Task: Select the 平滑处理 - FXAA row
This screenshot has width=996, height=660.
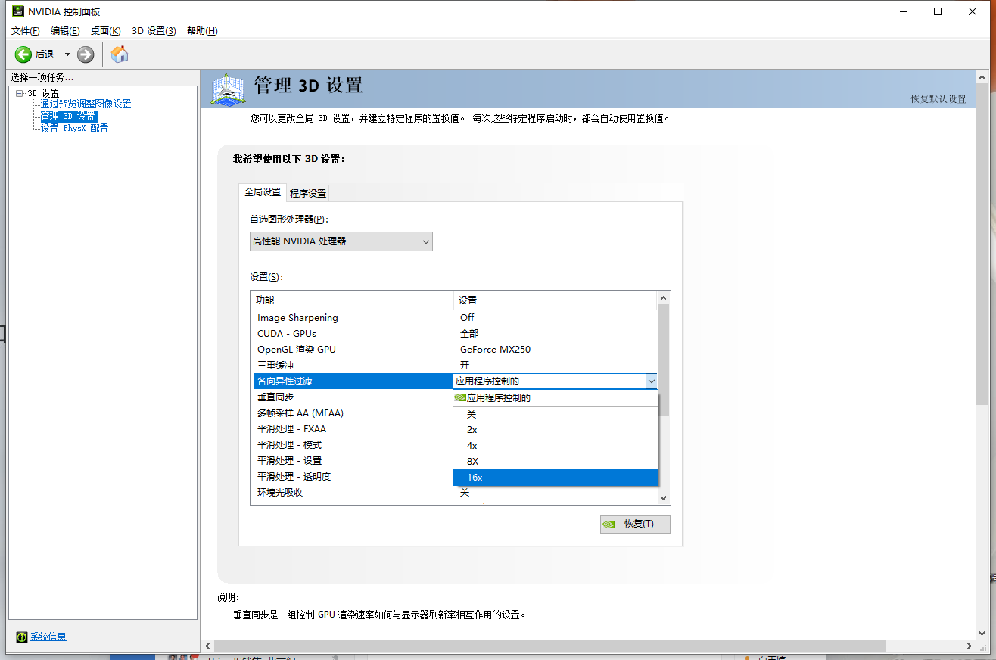Action: coord(353,429)
